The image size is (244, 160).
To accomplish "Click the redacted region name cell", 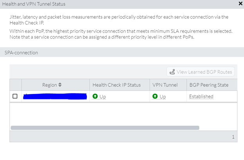I will tap(55, 96).
